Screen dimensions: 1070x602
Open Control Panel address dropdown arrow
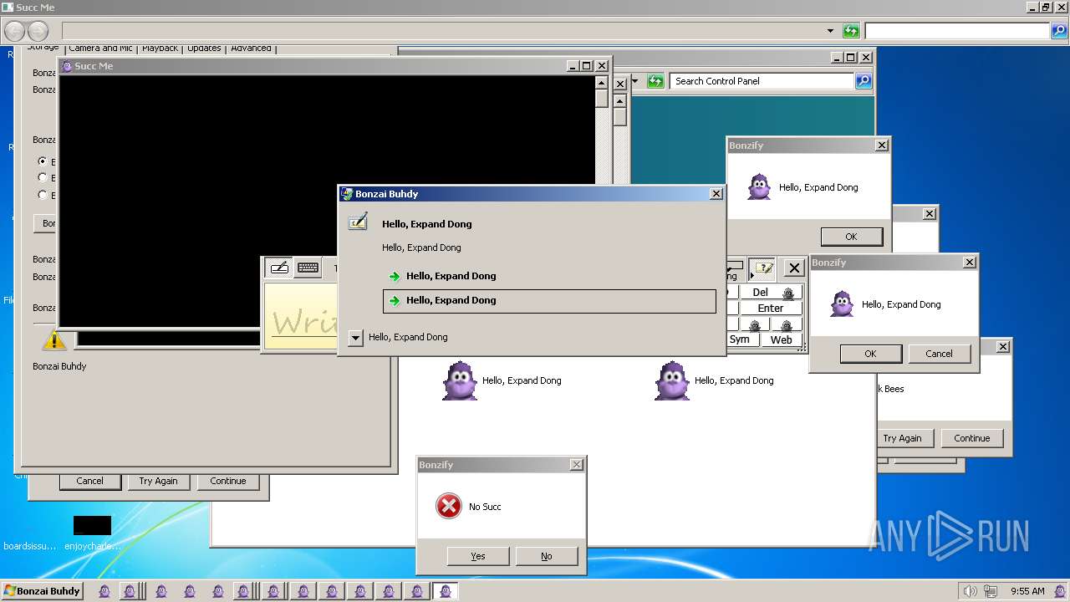pyautogui.click(x=634, y=81)
